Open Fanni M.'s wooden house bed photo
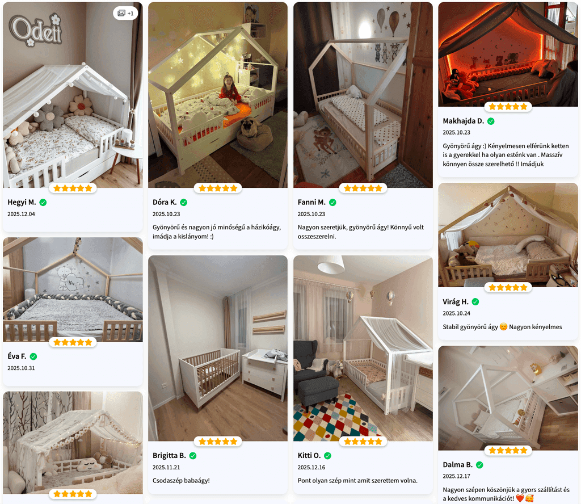581x504 pixels. (x=363, y=95)
